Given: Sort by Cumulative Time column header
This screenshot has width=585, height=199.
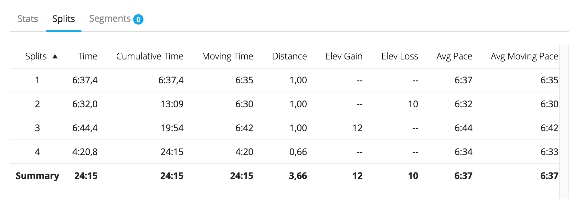Looking at the screenshot, I should 150,56.
